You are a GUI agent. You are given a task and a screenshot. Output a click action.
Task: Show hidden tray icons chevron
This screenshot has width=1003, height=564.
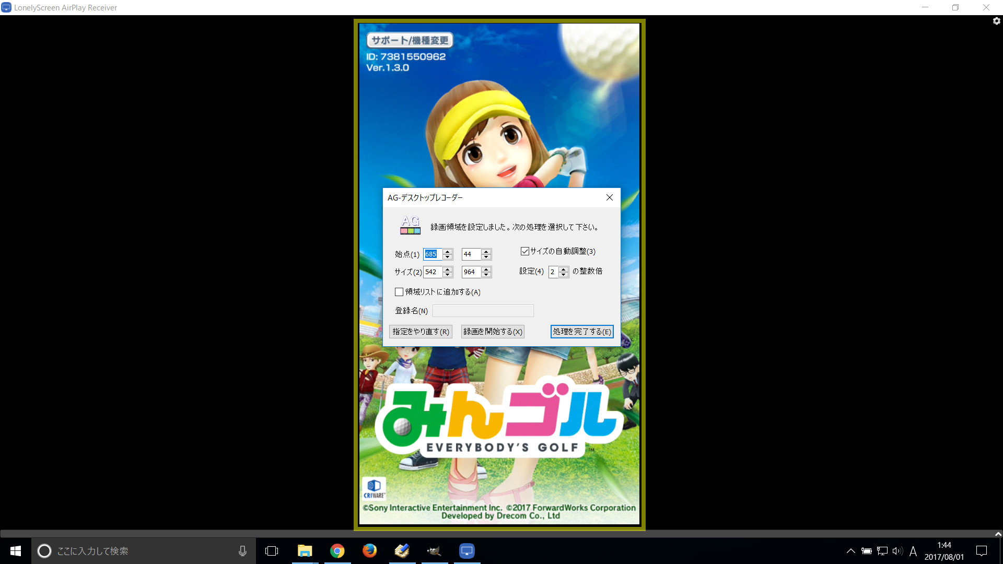[850, 551]
